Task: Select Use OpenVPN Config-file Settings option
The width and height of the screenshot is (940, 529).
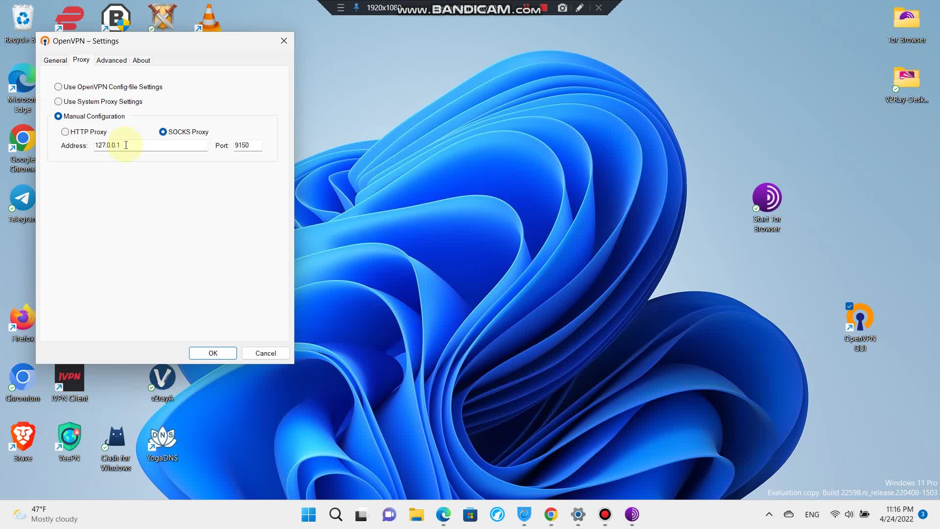Action: click(x=58, y=87)
